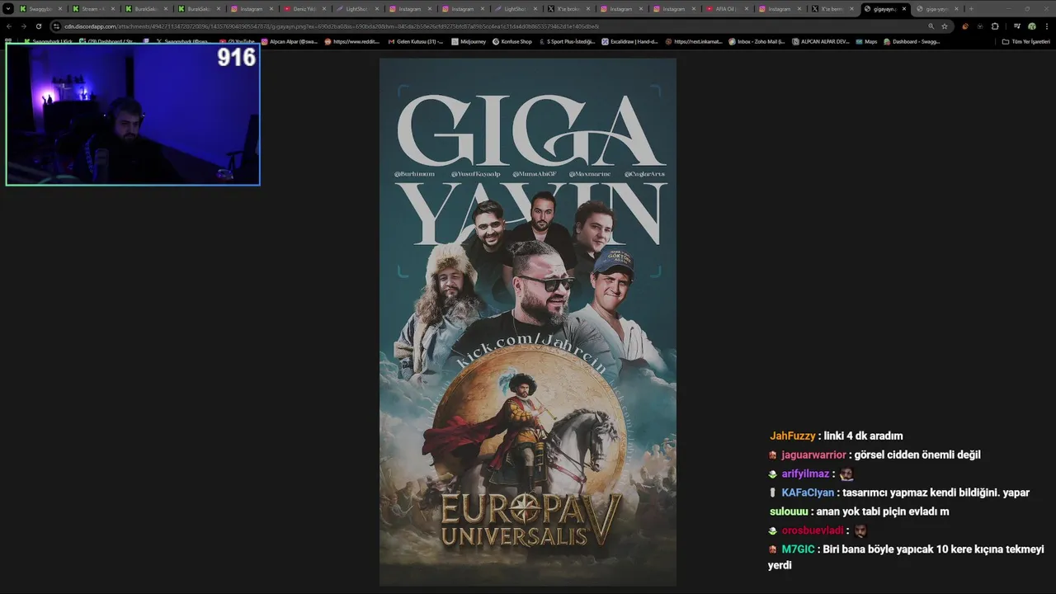Screen dimensions: 1056x594
Task: Go back to the previous page
Action: coord(9,26)
